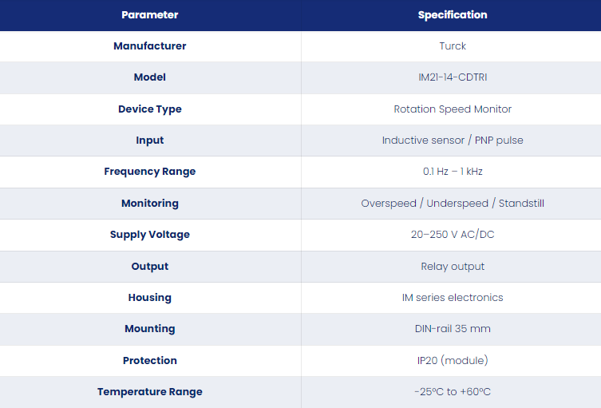
Task: Select the "Housing" parameter cell
Action: (150, 298)
